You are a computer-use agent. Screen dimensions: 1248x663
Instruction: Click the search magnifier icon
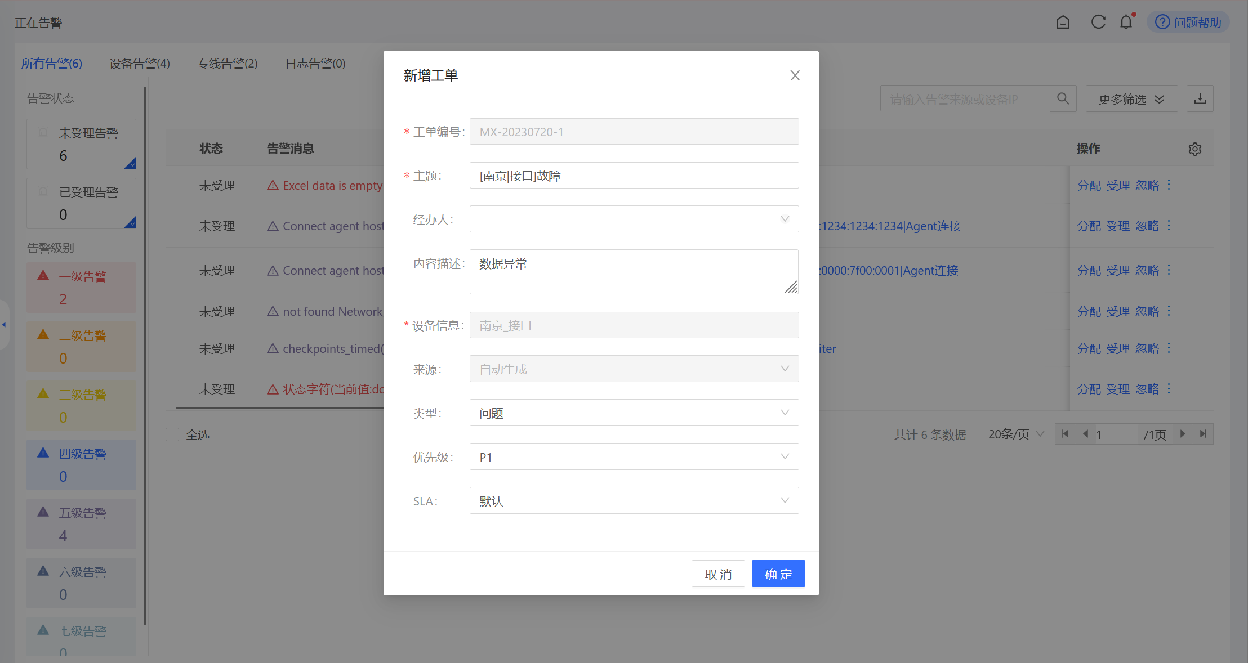pyautogui.click(x=1063, y=98)
